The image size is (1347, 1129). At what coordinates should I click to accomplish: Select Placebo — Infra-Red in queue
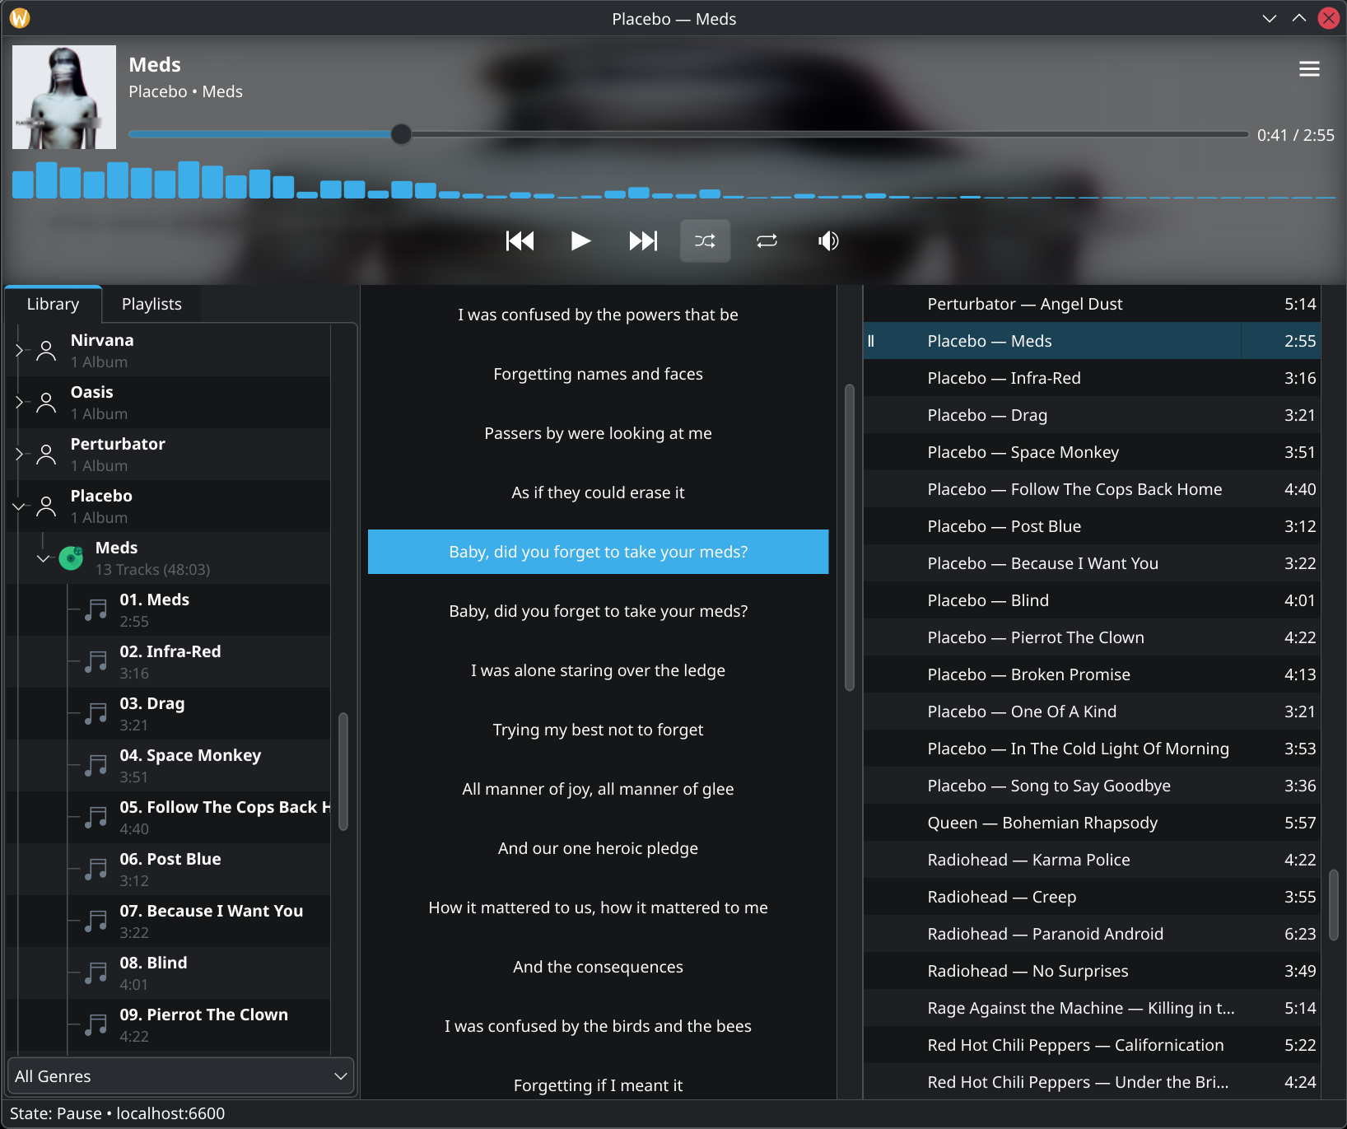(x=1093, y=378)
